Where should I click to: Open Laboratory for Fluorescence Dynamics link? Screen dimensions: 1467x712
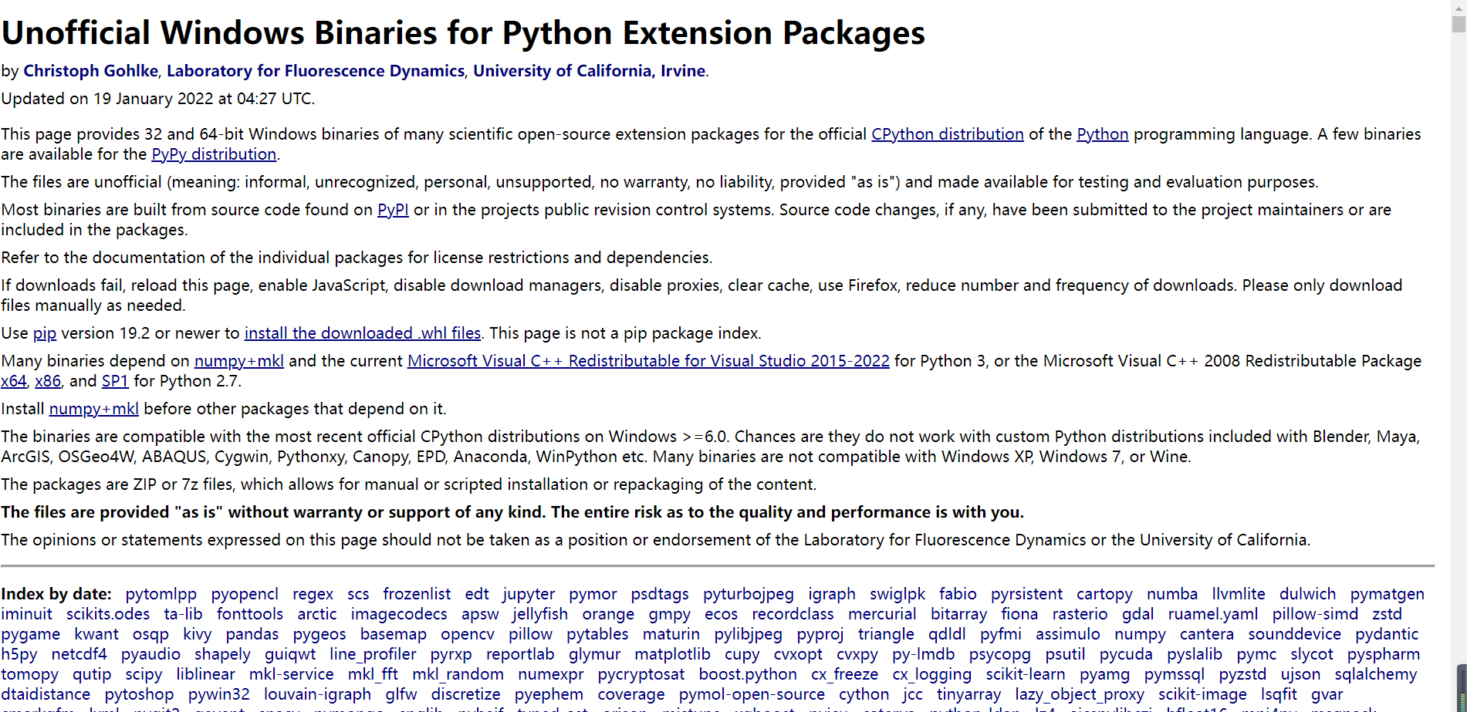point(316,71)
